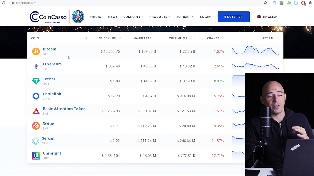Click the Ethereum diamond icon
314x176 pixels.
(36, 66)
